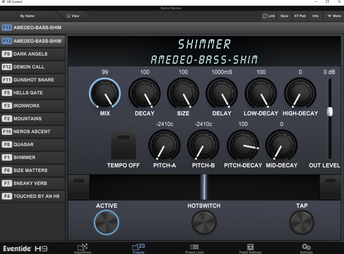The width and height of the screenshot is (344, 254).
Task: Open the View options menu
Action: point(73,16)
